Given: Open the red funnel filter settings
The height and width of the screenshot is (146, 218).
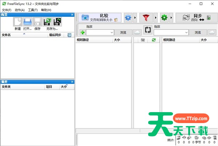Looking at the screenshot, I should pyautogui.click(x=146, y=18).
